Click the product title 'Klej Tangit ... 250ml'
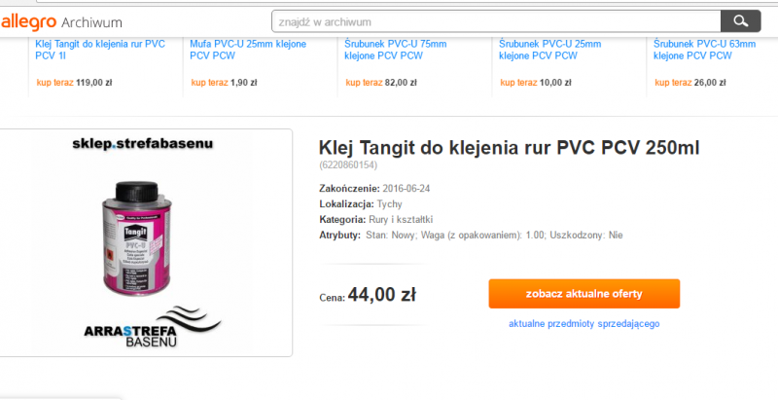Viewport: 778px width, 400px height. tap(509, 147)
